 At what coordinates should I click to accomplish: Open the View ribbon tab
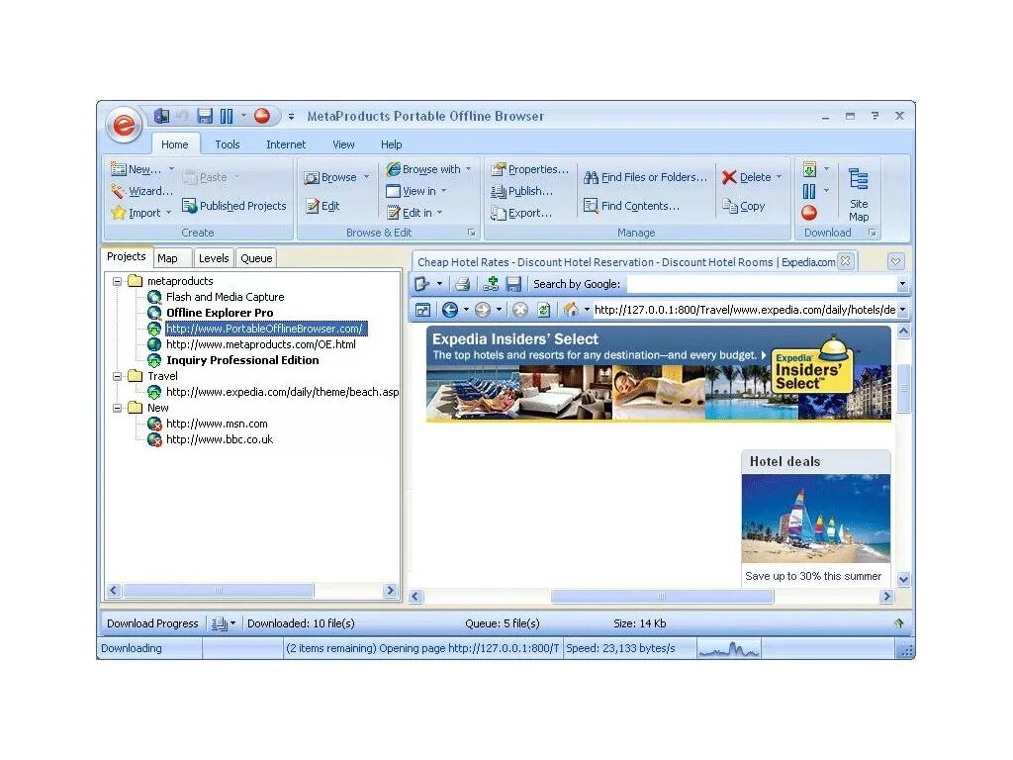[x=343, y=144]
